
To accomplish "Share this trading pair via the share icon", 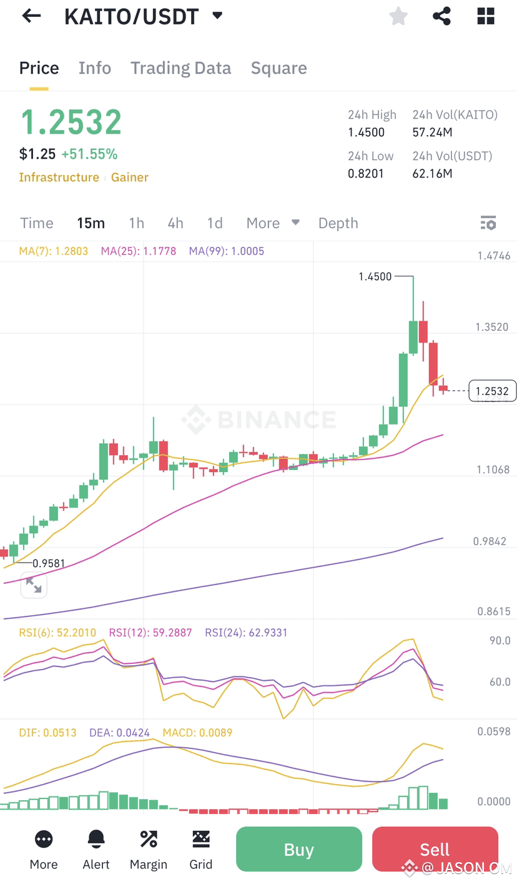I will (x=442, y=16).
